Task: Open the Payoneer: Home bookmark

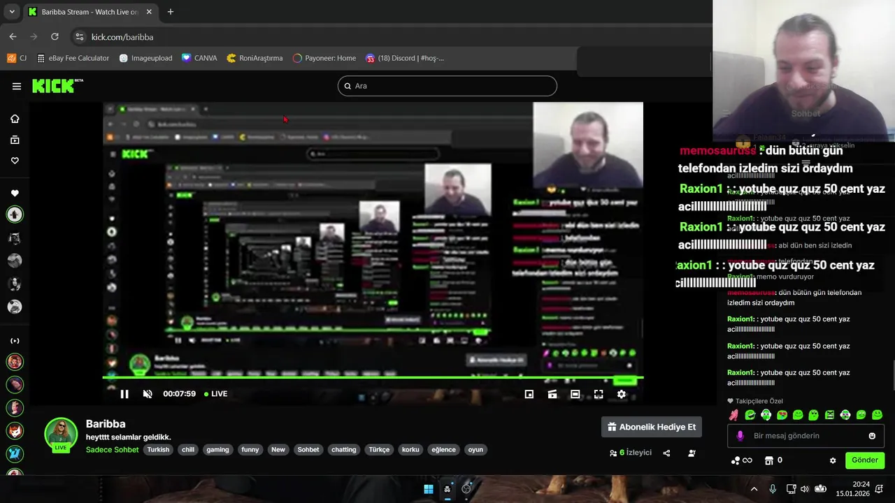Action: [x=324, y=58]
